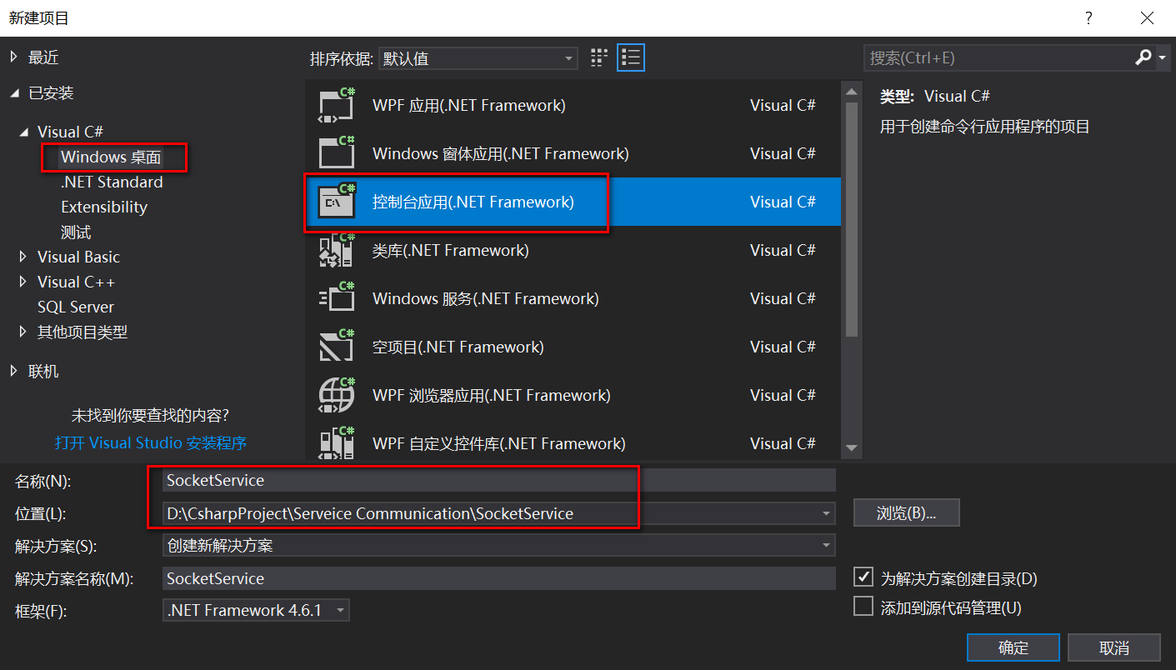Select .NET Standard in the tree
Viewport: 1176px width, 670px height.
[112, 182]
